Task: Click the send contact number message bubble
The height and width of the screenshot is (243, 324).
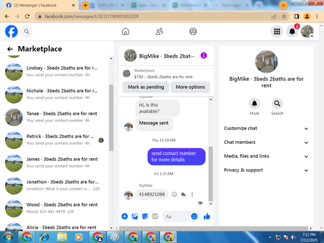Action: [x=176, y=156]
